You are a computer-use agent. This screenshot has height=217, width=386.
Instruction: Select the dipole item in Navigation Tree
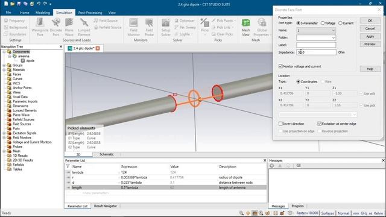30,61
